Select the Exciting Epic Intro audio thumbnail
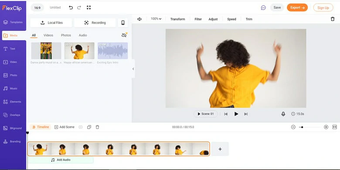This screenshot has width=340, height=170. [x=112, y=50]
